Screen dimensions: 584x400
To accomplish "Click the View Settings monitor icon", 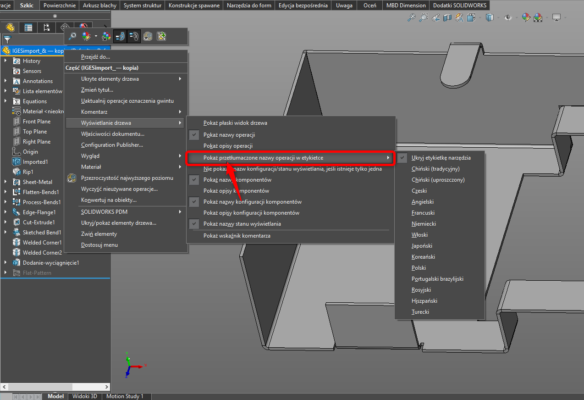I will (x=556, y=17).
